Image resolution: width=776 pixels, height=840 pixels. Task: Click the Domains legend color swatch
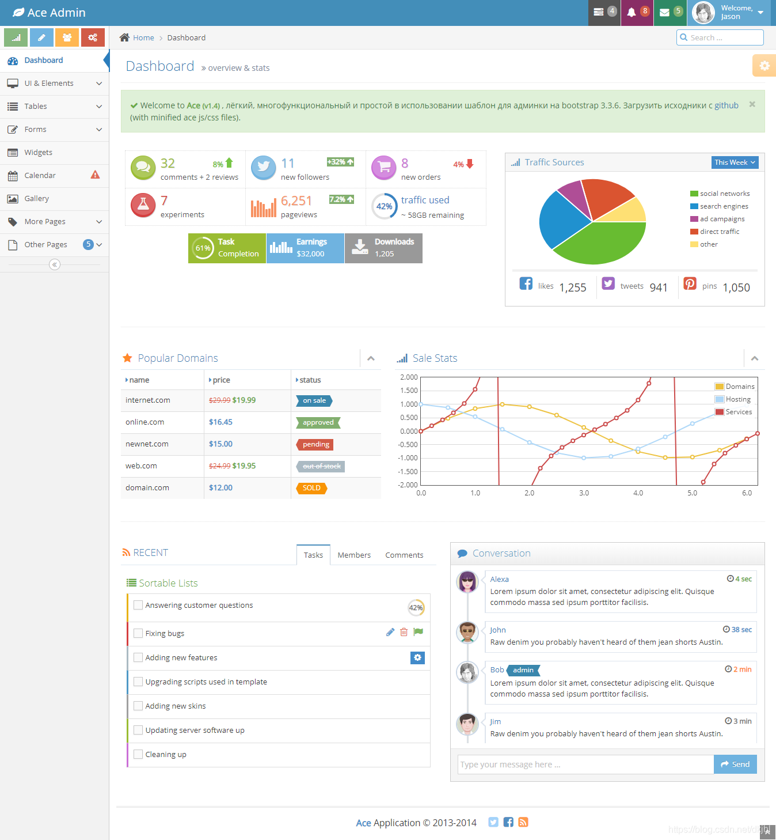[x=720, y=387]
